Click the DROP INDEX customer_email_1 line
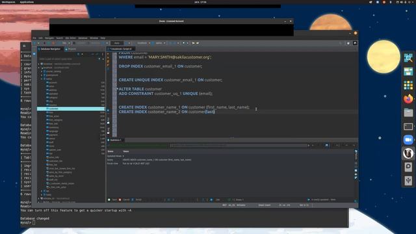The width and height of the screenshot is (416, 234). tap(161, 66)
